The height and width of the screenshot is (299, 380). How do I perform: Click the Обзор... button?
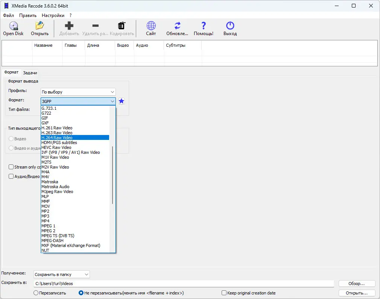[x=357, y=284]
